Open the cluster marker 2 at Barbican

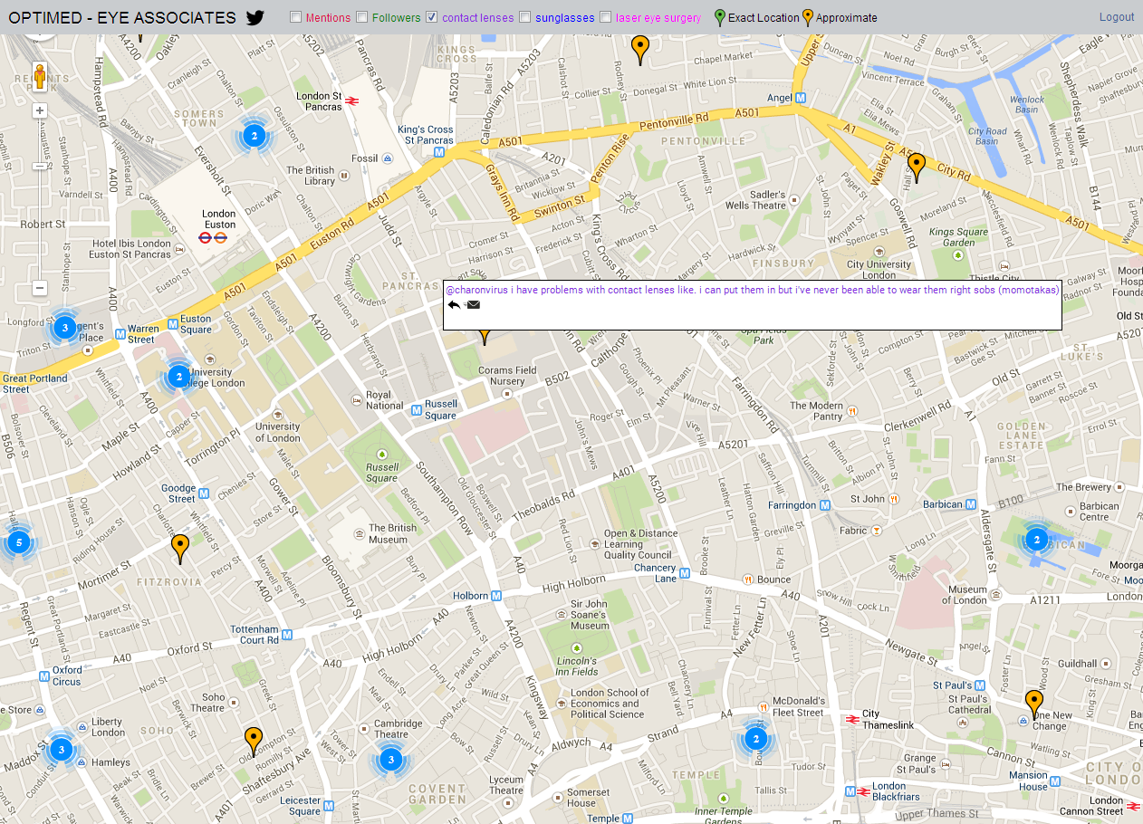(1036, 540)
